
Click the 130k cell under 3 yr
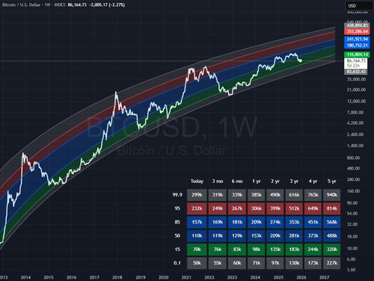click(294, 263)
